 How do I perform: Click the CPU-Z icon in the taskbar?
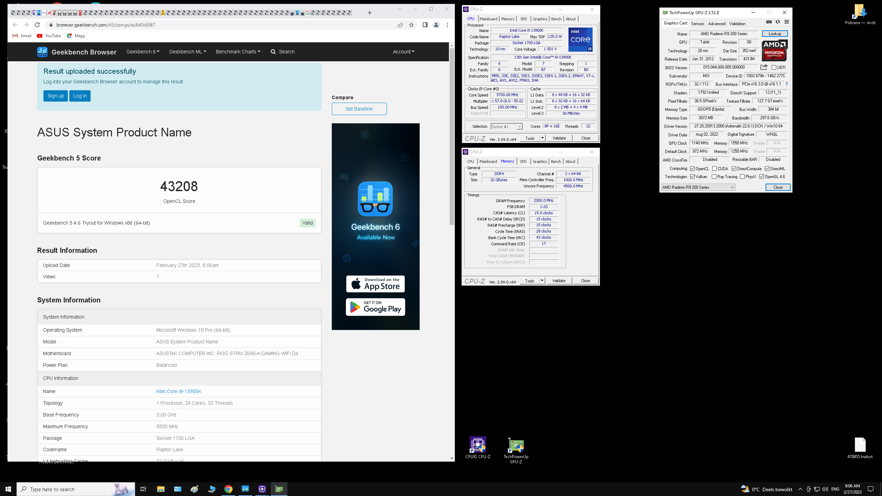point(262,489)
